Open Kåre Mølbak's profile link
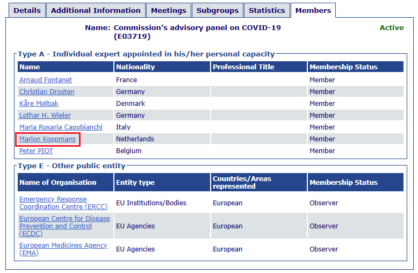 (x=39, y=104)
